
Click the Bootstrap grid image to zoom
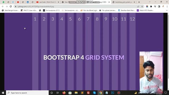click(x=84, y=51)
